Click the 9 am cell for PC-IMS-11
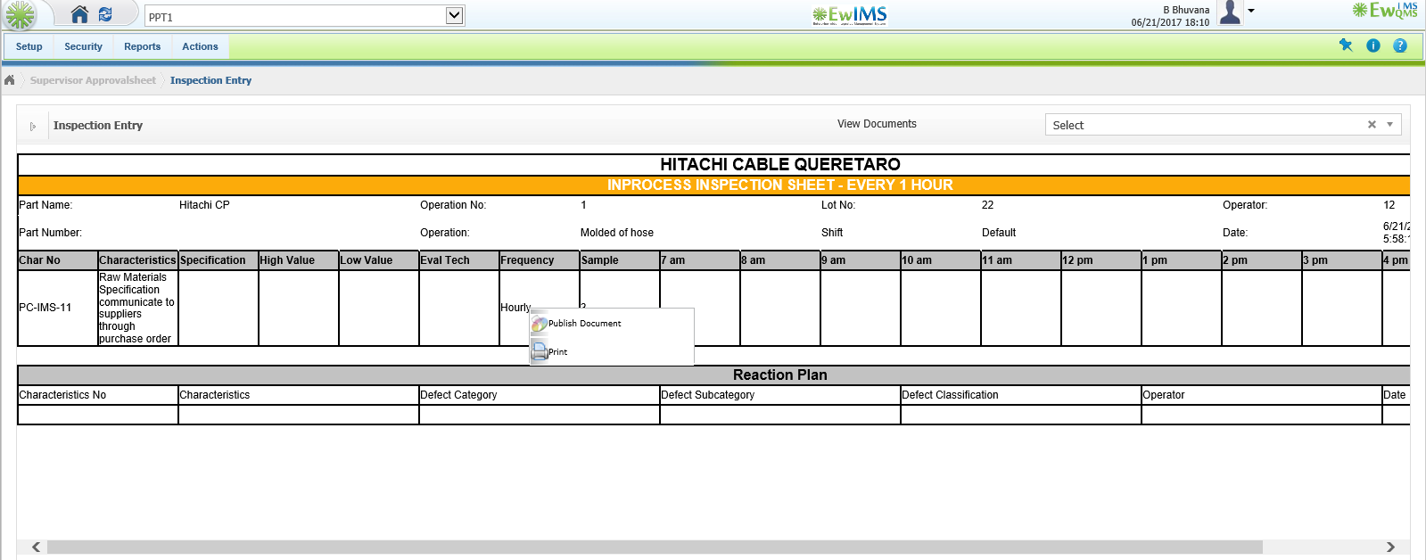Image resolution: width=1426 pixels, height=560 pixels. coord(860,308)
